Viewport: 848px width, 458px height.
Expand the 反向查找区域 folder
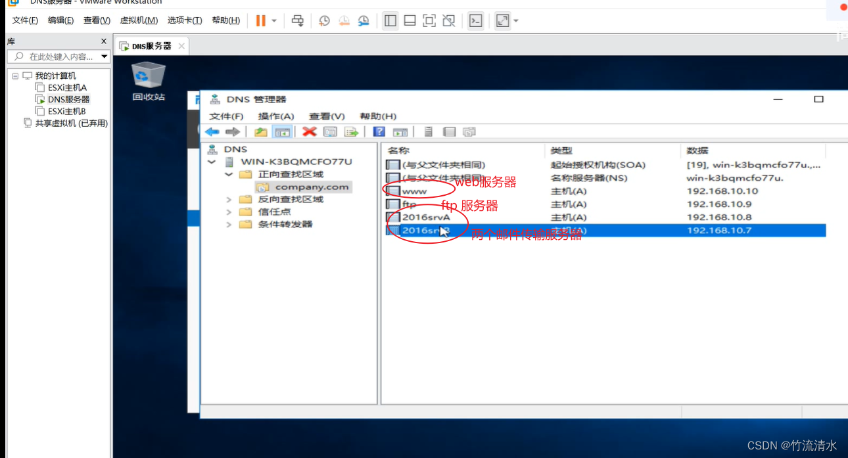[229, 200]
